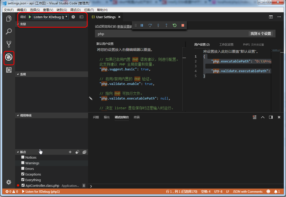The image size is (286, 197).
Task: Open the 帮助(H) menu
Action: coord(102,10)
